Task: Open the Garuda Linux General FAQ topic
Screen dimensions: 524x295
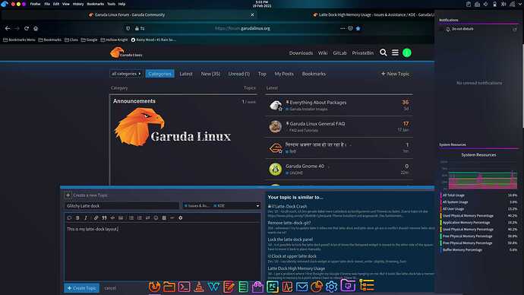Action: [317, 124]
